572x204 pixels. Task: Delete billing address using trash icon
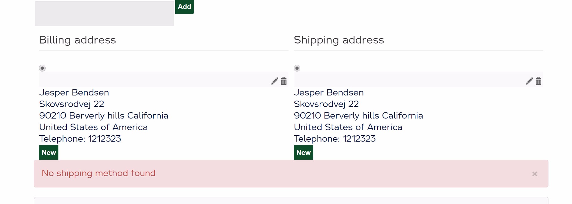click(284, 81)
